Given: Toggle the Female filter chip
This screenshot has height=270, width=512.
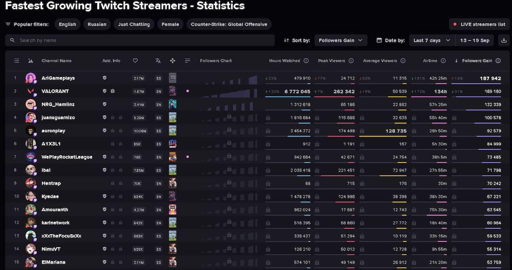Looking at the screenshot, I should (170, 24).
